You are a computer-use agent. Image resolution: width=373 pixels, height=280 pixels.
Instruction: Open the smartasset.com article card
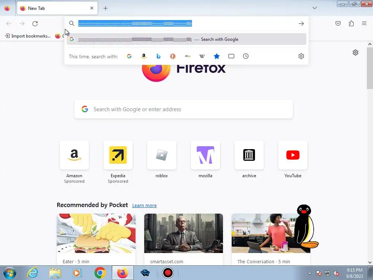[184, 239]
